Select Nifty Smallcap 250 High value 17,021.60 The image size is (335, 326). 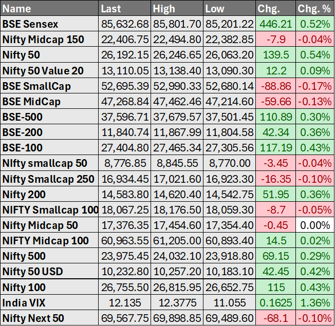click(177, 179)
